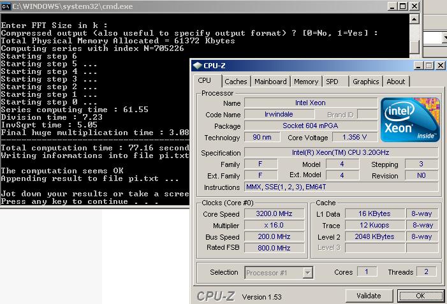The image size is (447, 304).
Task: Click the Code Name value Irwindale
Action: pos(279,114)
